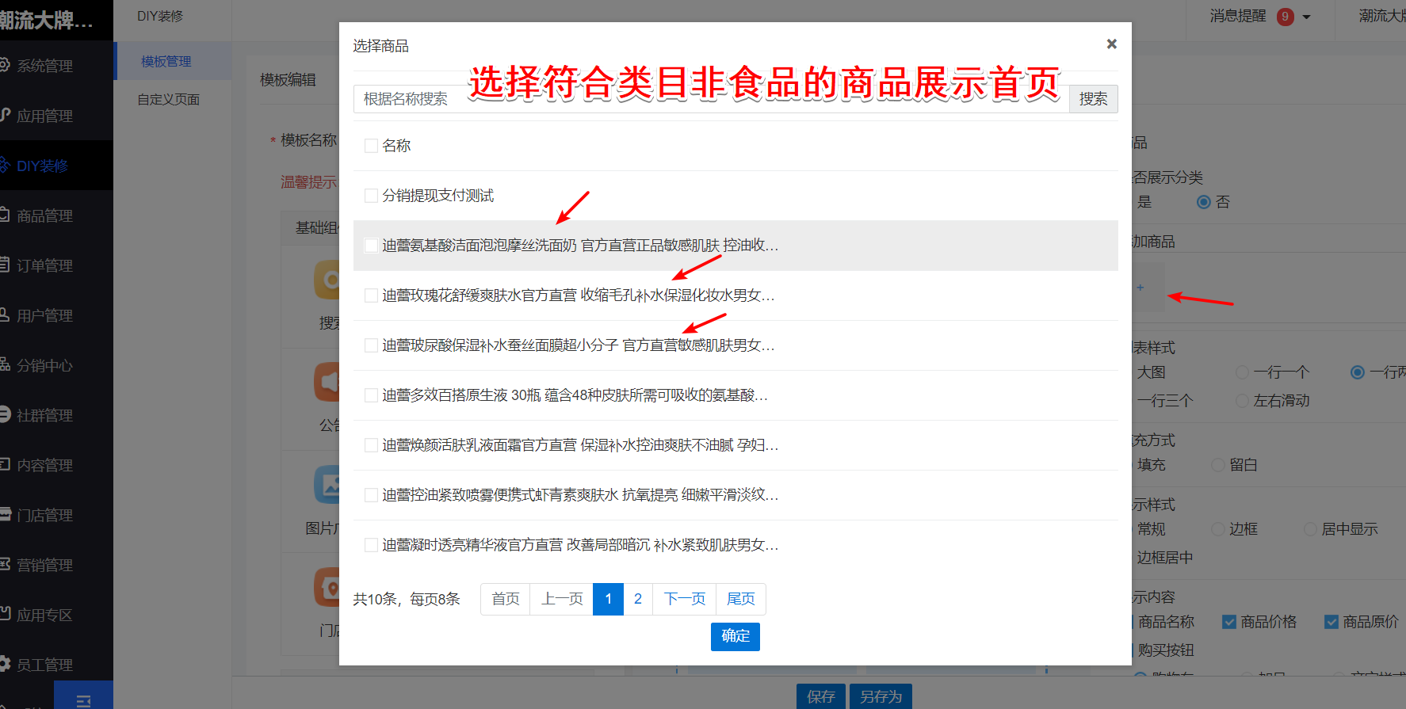
Task: Check the 迪蕾多效百搭原生液 product
Action: [371, 395]
